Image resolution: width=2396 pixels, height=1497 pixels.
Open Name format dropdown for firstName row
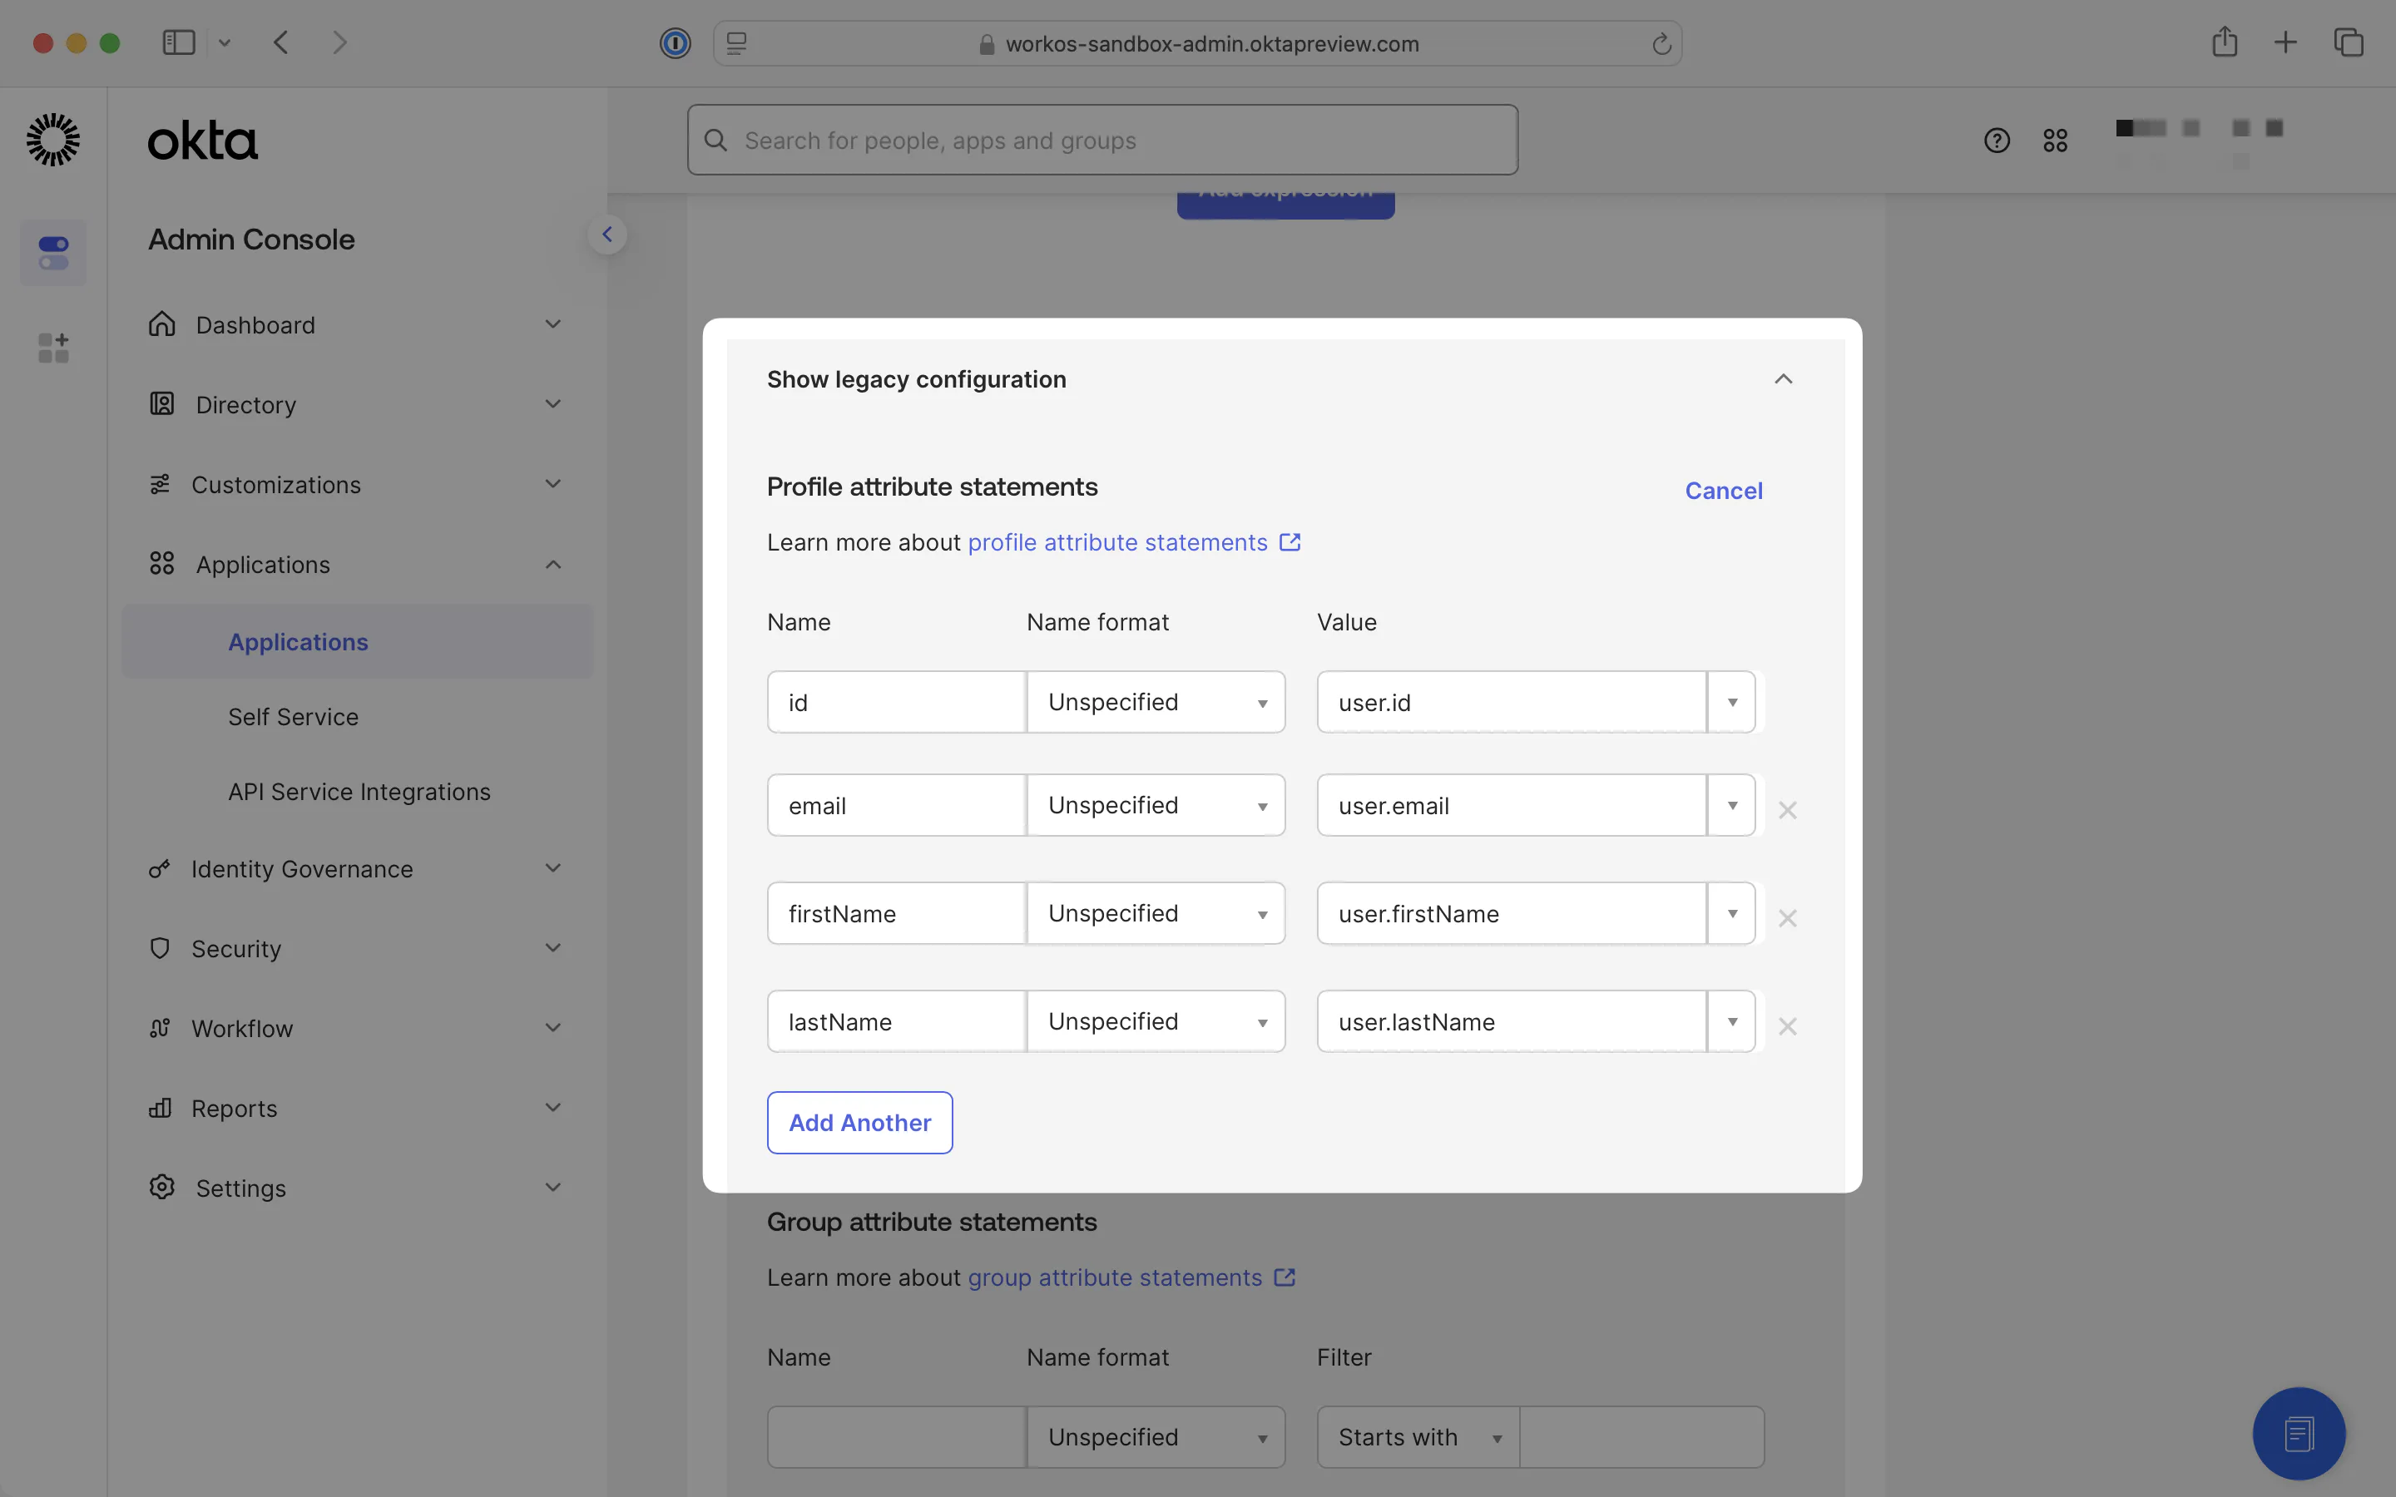1156,913
